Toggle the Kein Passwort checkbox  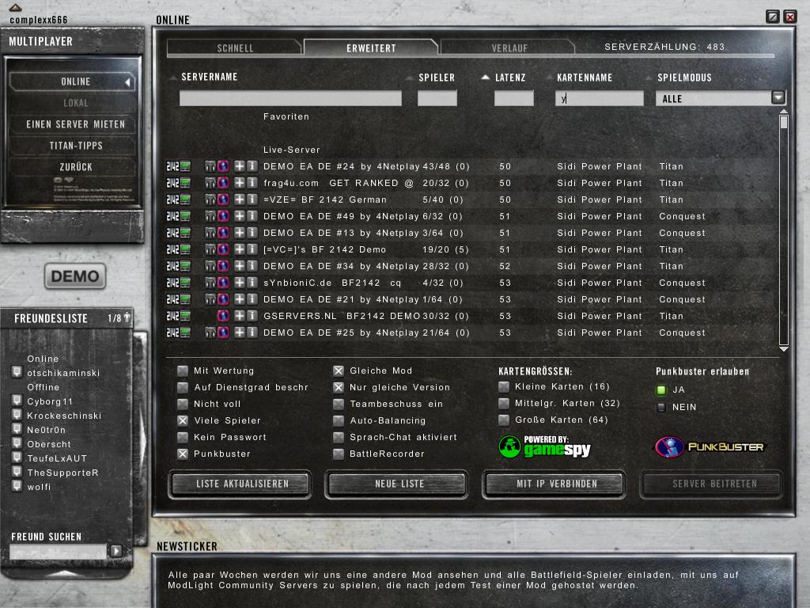(x=183, y=437)
